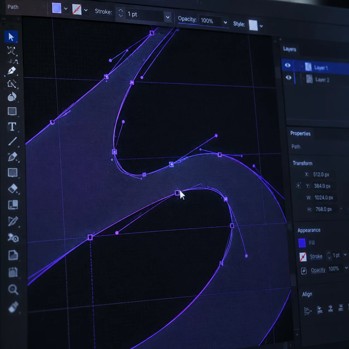The image size is (349, 349).
Task: Click the Layer 1 thumbnail
Action: click(308, 67)
